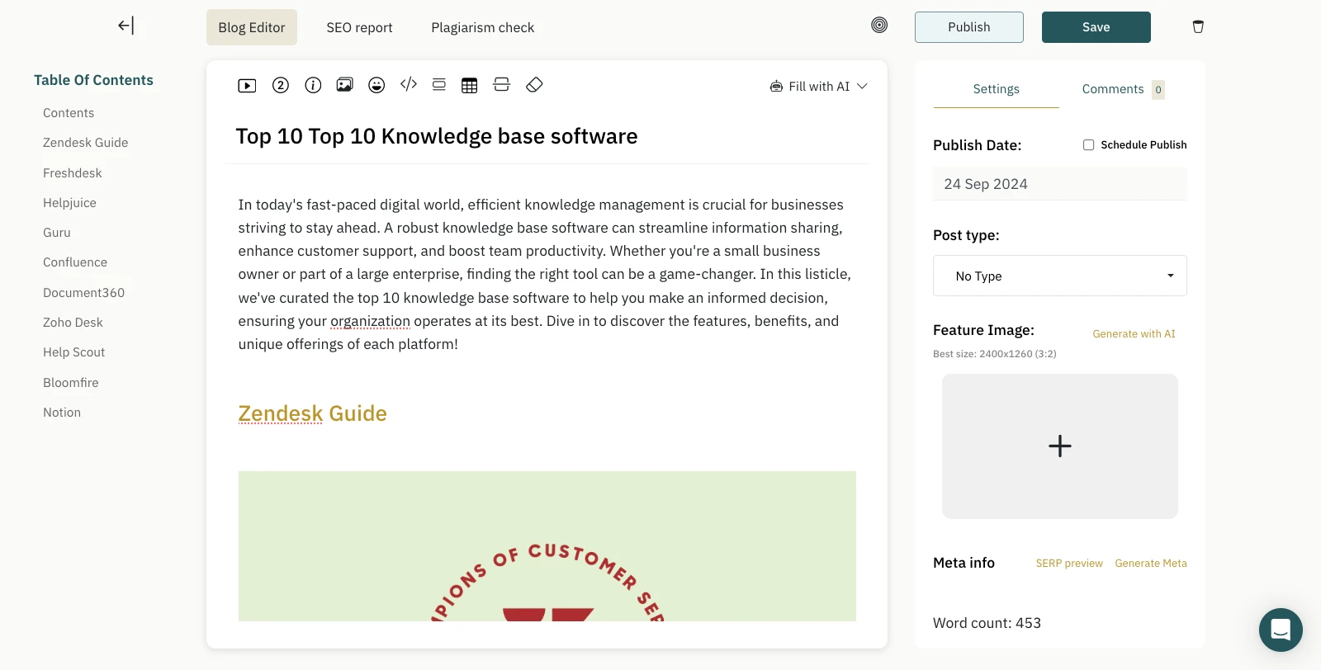
Task: Open the emoji picker
Action: point(376,85)
